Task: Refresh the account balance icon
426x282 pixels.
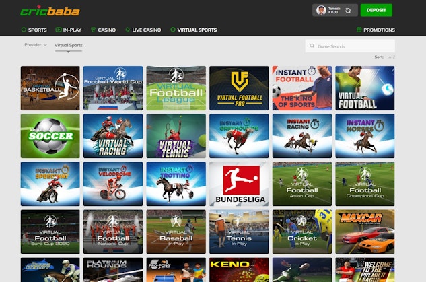Action: pos(348,11)
